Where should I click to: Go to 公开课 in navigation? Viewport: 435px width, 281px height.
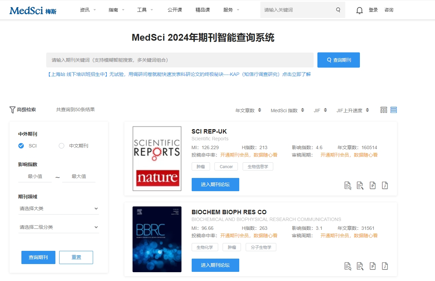[x=175, y=10]
